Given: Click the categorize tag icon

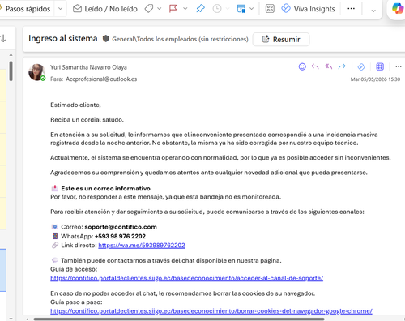Looking at the screenshot, I should pos(149,9).
